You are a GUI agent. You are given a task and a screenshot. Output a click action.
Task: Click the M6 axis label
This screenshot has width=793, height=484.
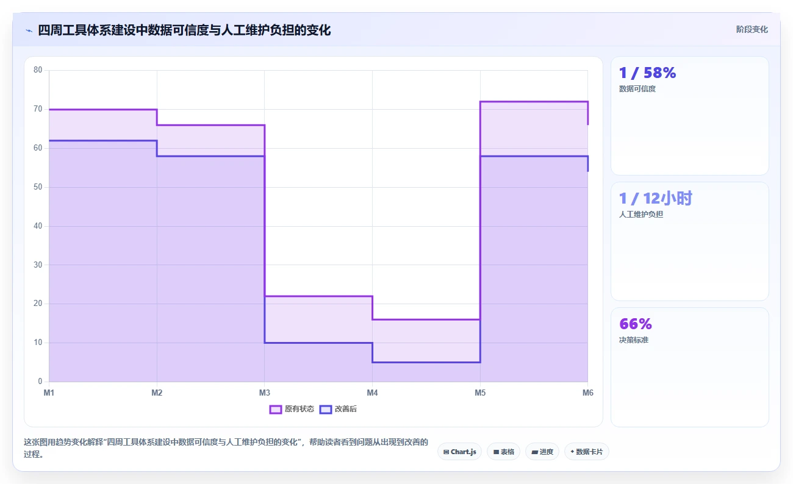pos(587,393)
